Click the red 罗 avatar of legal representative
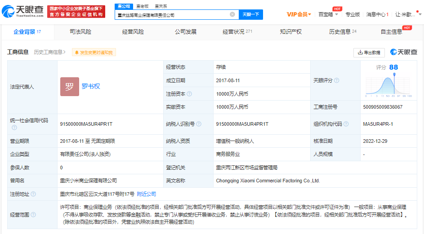The image size is (424, 234). [70, 87]
